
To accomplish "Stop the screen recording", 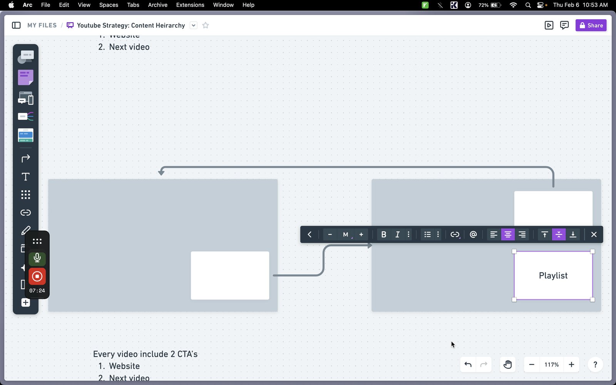I will [x=37, y=276].
